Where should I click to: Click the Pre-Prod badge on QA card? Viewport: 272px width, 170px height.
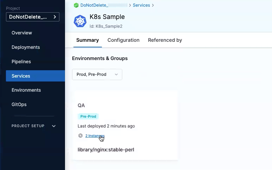[88, 116]
